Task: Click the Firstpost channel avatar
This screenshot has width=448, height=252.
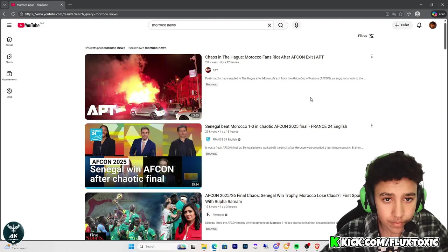Action: [x=208, y=215]
